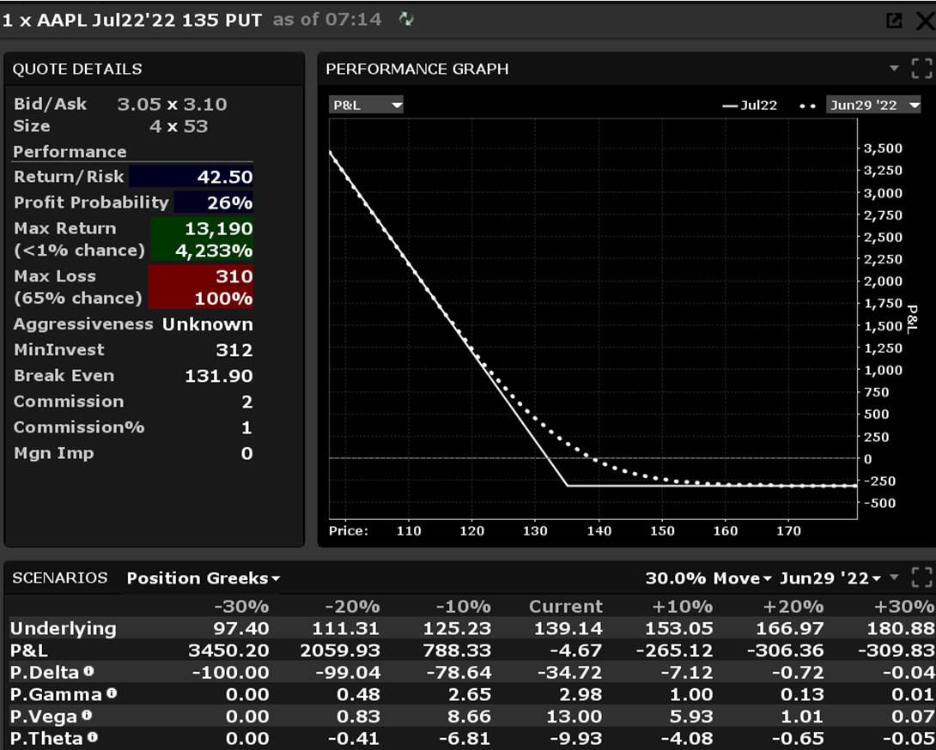
Task: Click the Mgn Imp value 0
Action: pyautogui.click(x=246, y=453)
